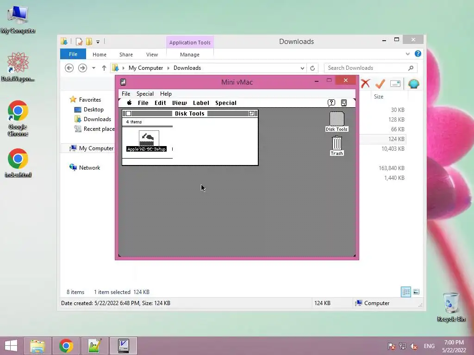Open the Mac Help balloon menu icon

(331, 103)
